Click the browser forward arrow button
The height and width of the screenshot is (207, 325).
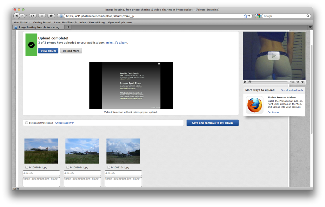point(23,16)
